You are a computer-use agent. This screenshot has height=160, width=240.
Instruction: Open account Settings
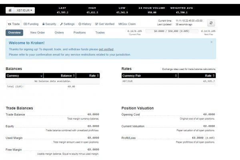point(67,24)
